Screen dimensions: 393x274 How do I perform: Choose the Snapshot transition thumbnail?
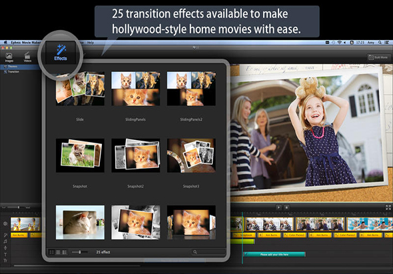[80, 155]
